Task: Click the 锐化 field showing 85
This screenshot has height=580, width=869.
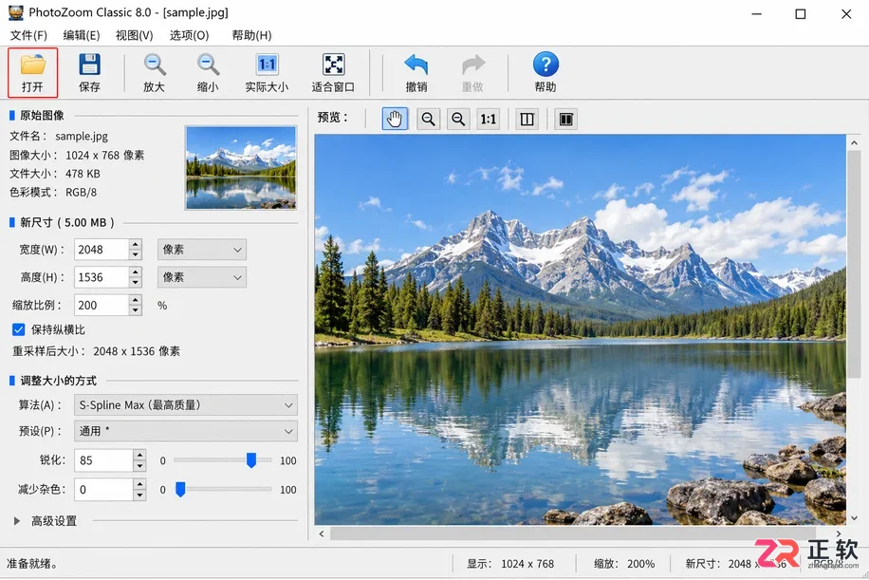Action: point(104,460)
